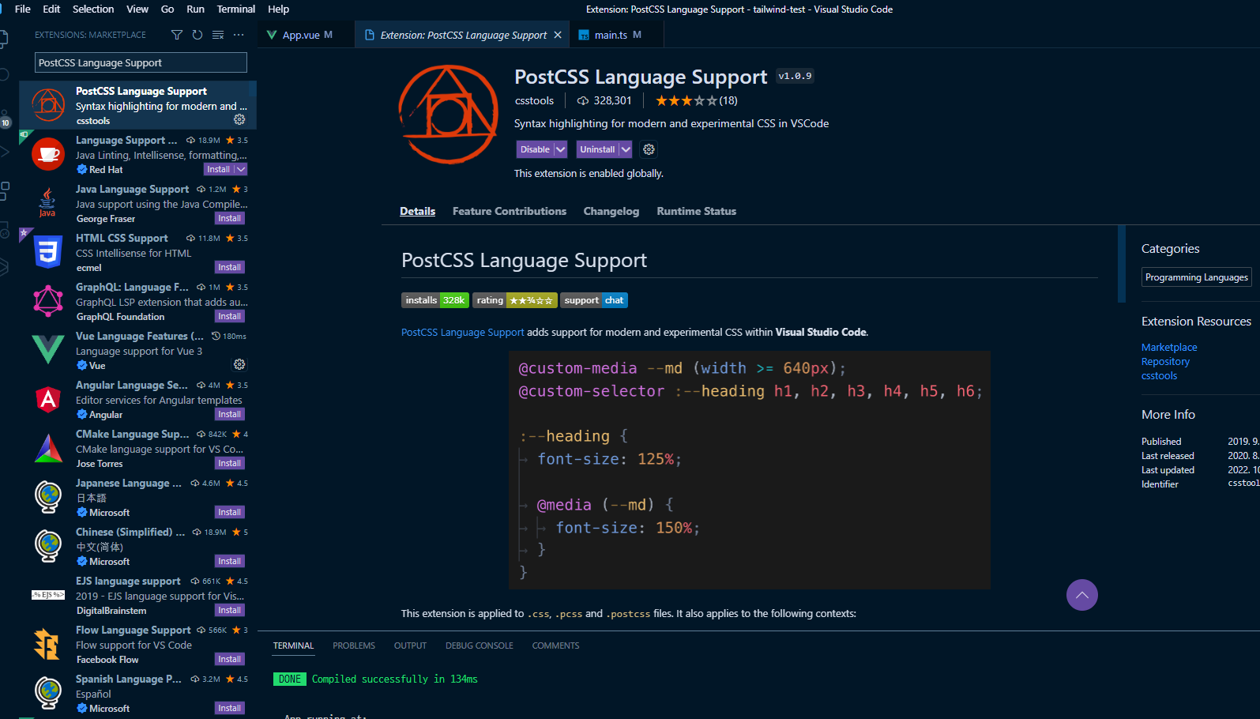This screenshot has height=719, width=1260.
Task: Click the details page vertical scrollbar
Action: (1122, 264)
